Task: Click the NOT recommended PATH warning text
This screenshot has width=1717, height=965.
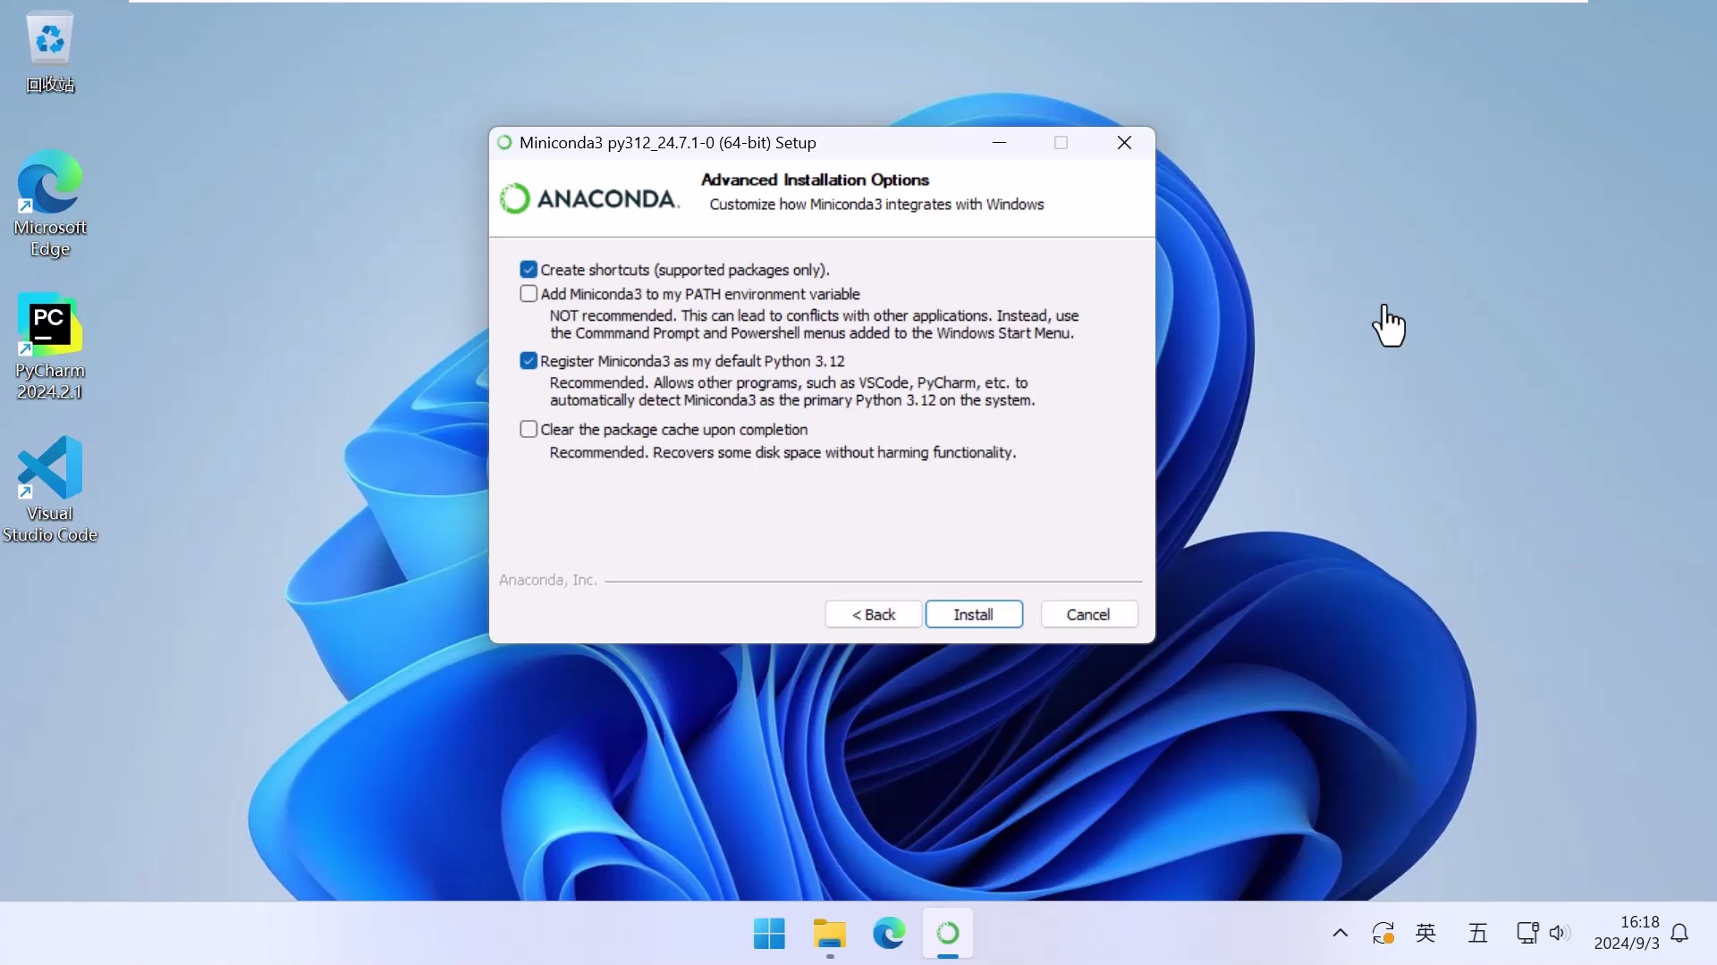Action: tap(814, 324)
